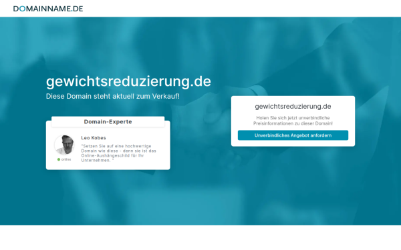Screen dimensions: 401x250
Task: Click 'Holen Sie sich jetzt unverbindliche' text
Action: 293,121
